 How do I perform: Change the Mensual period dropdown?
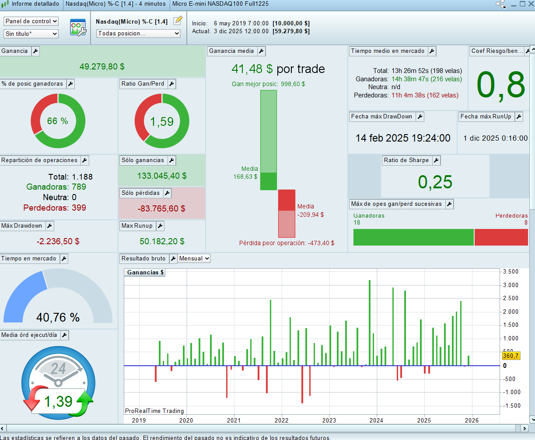pos(194,259)
